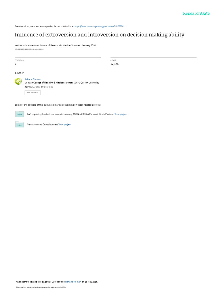The image size is (221, 294).
Task: Click the uploader Rehana Noman link at bottom
Action: 73,282
